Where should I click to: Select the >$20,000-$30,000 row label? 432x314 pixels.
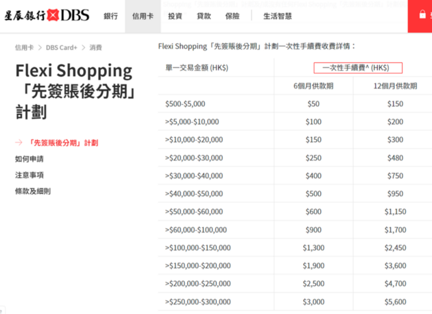coord(194,158)
